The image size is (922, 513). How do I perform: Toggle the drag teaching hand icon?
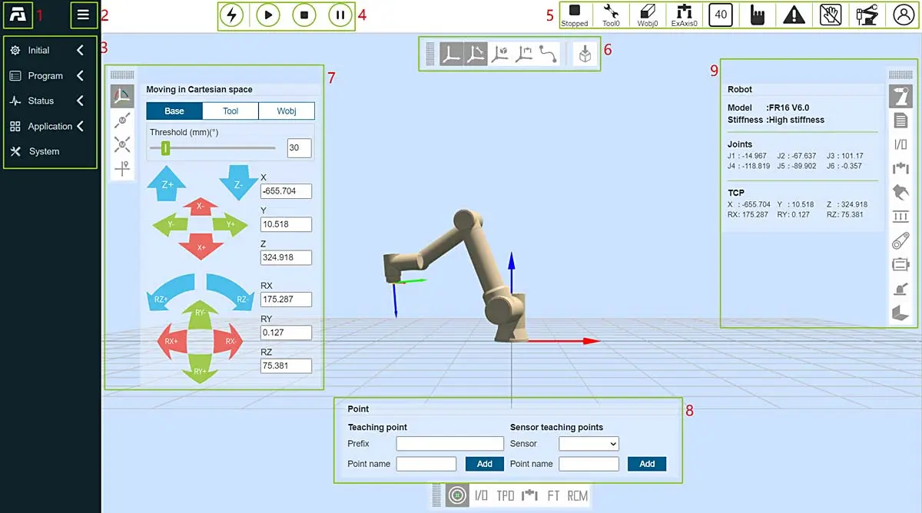coord(830,15)
